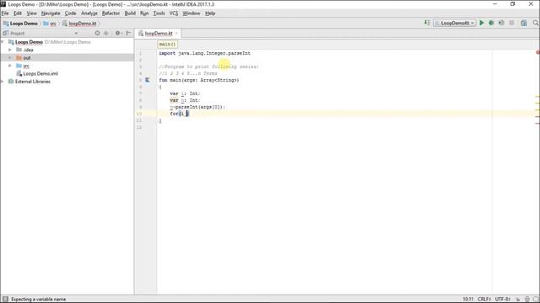Open the Analyze menu
This screenshot has width=540, height=303.
coord(89,13)
